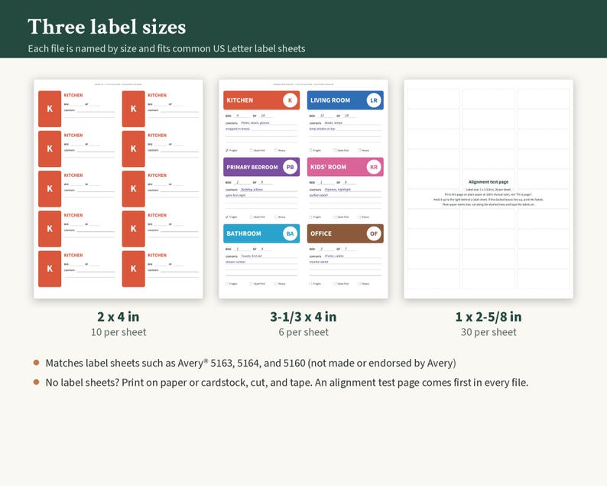The height and width of the screenshot is (486, 607).
Task: Select the orange KITCHEN header bar
Action: [x=261, y=100]
